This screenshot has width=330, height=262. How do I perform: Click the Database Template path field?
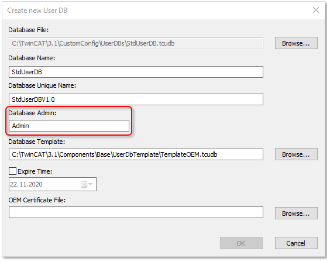pos(136,154)
